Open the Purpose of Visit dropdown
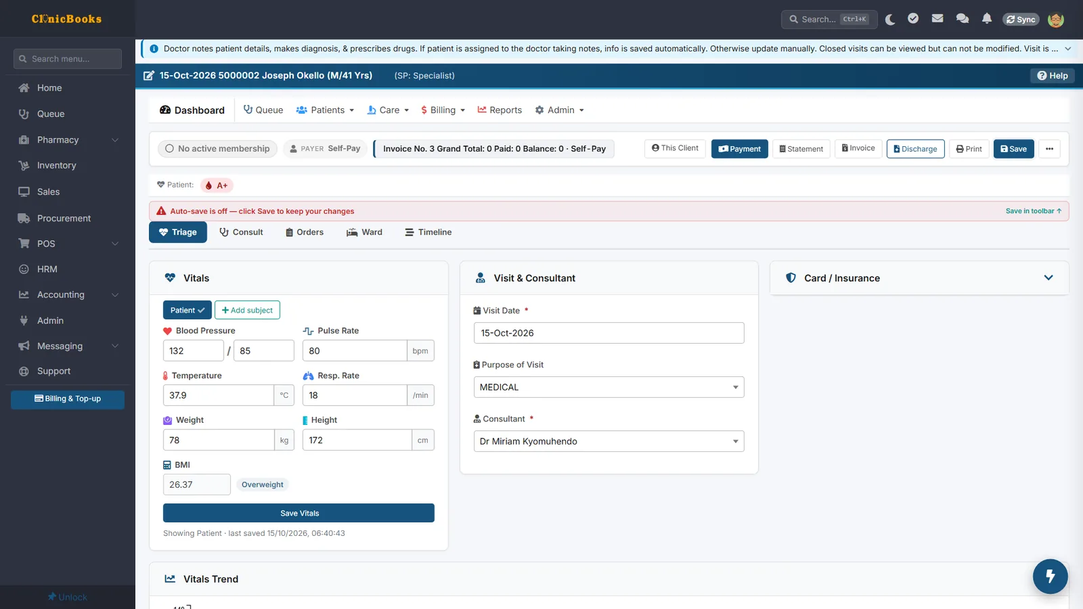Viewport: 1083px width, 609px height. click(609, 387)
